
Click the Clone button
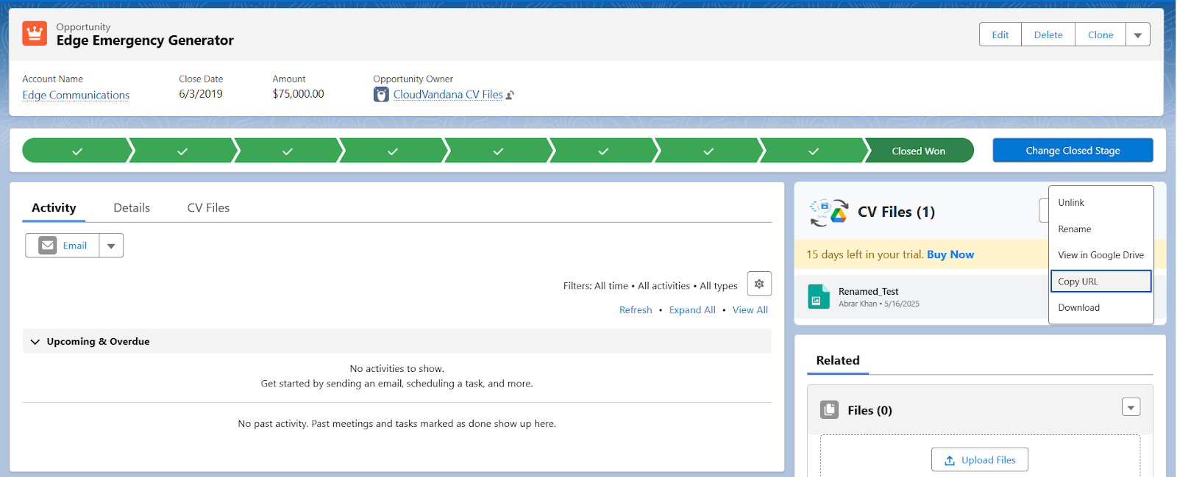(x=1100, y=35)
